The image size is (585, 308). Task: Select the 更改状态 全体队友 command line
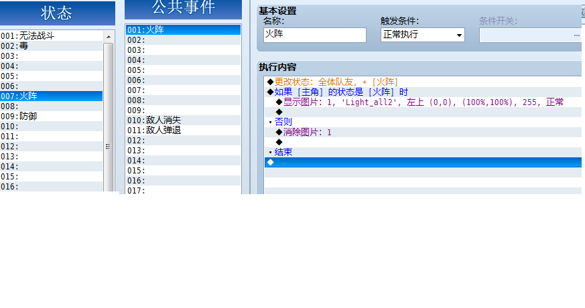pos(423,82)
